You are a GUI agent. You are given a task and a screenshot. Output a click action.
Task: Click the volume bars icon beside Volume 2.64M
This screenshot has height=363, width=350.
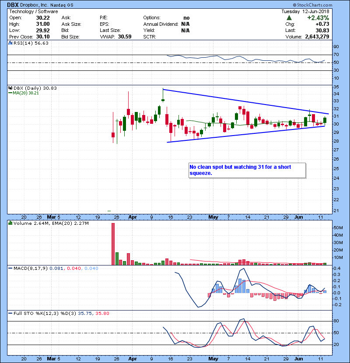(10, 223)
